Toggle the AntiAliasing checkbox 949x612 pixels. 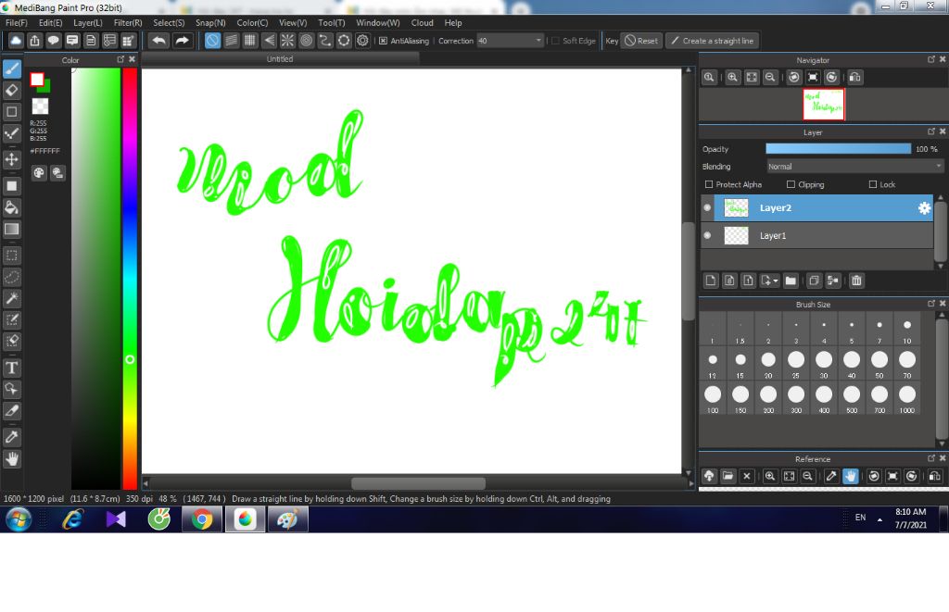383,41
